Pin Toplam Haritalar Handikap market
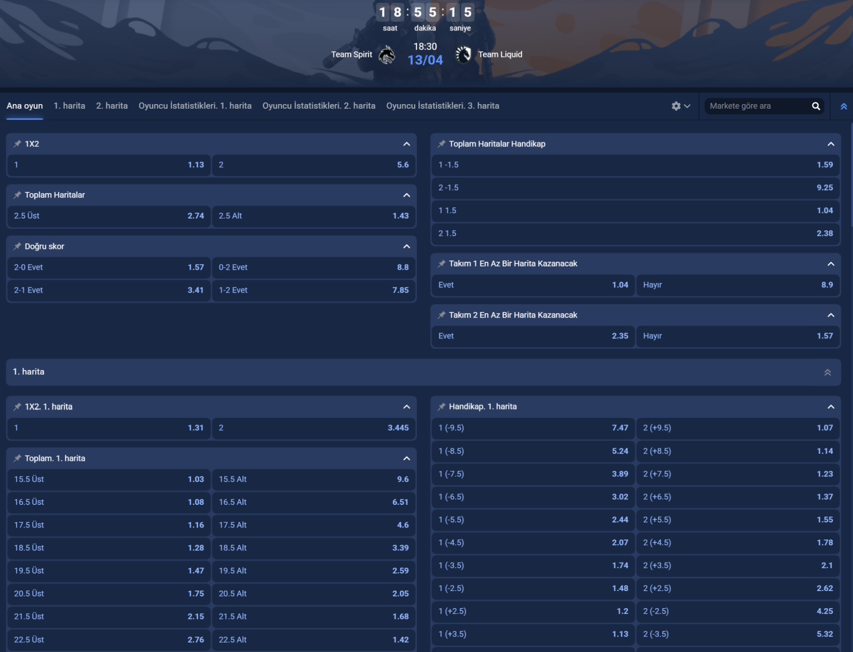The image size is (853, 652). pos(442,144)
